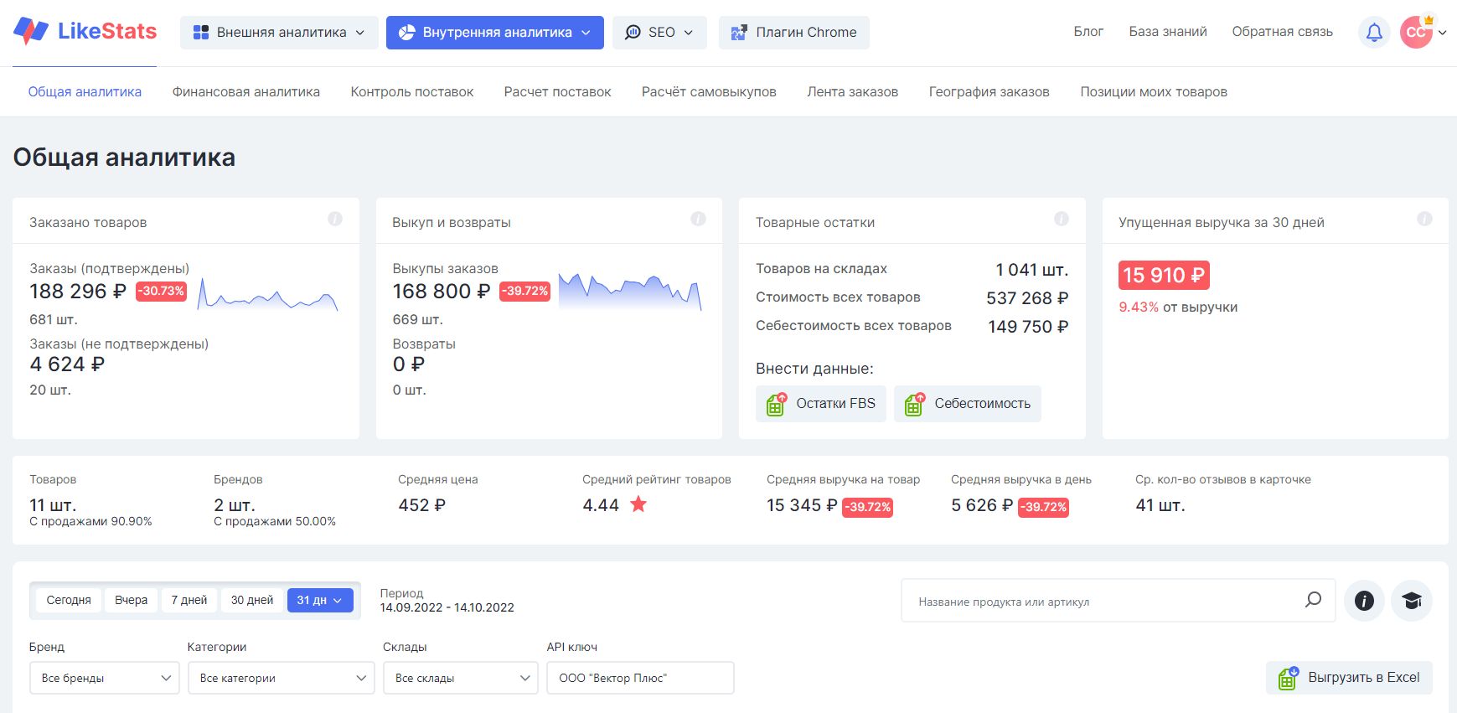Open the География заказов tab
1457x713 pixels.
[x=989, y=92]
